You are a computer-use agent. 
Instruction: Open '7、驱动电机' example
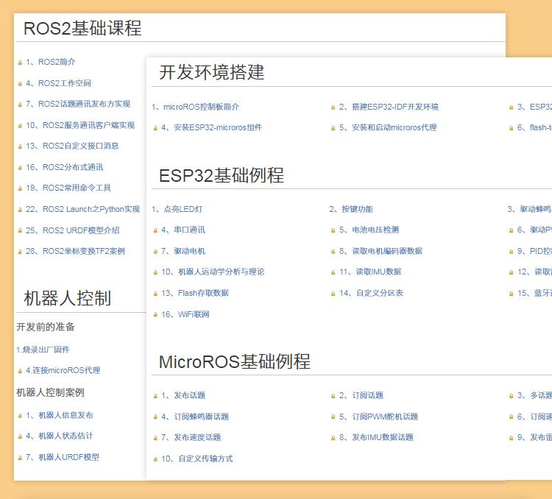tap(183, 251)
